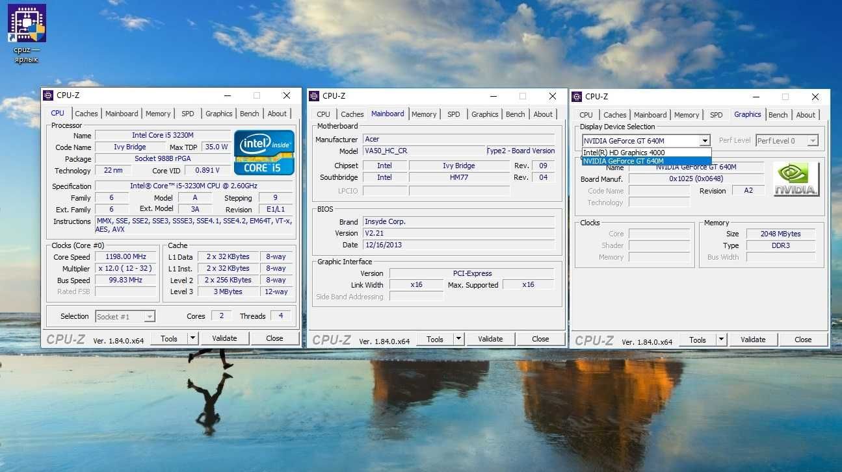Screen dimensions: 842x472
Task: Click Level 3 cache value 3 MBytes
Action: pos(228,292)
